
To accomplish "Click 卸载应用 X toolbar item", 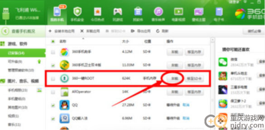I will 90,31.
